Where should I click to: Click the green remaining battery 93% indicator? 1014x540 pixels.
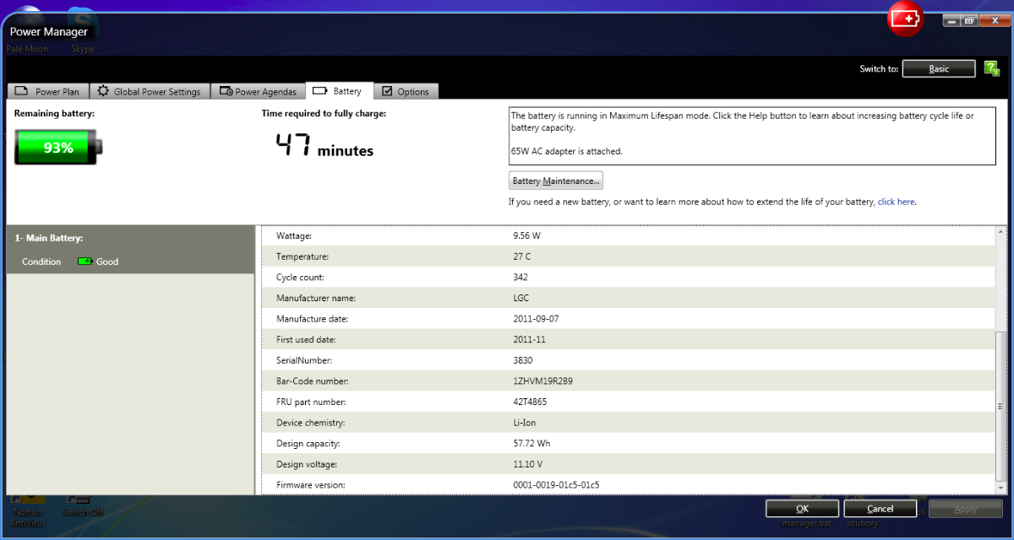57,148
